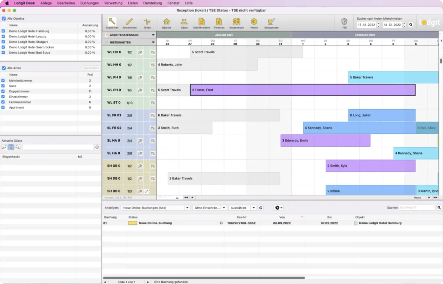The width and height of the screenshot is (443, 284).
Task: Click search magnifier beside Suchbegriff field
Action: tap(439, 208)
